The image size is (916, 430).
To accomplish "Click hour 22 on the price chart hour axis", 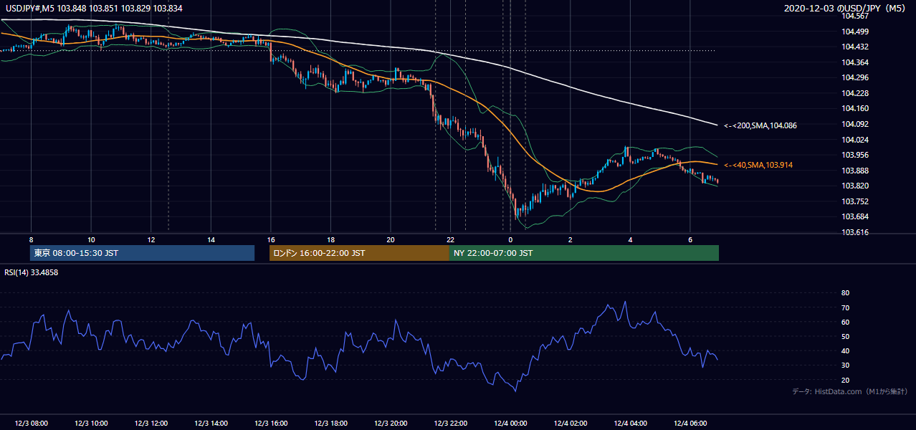I will (x=451, y=239).
